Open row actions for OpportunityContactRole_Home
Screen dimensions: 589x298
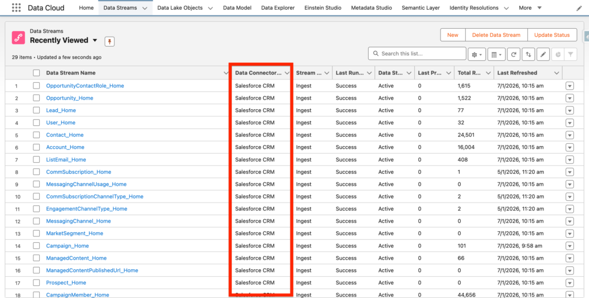pyautogui.click(x=569, y=86)
